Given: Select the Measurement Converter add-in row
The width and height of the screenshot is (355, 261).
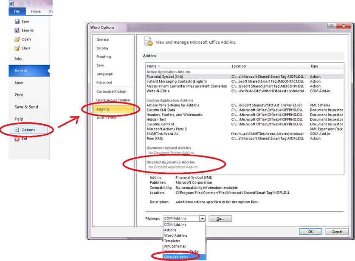Looking at the screenshot, I should [x=245, y=86].
